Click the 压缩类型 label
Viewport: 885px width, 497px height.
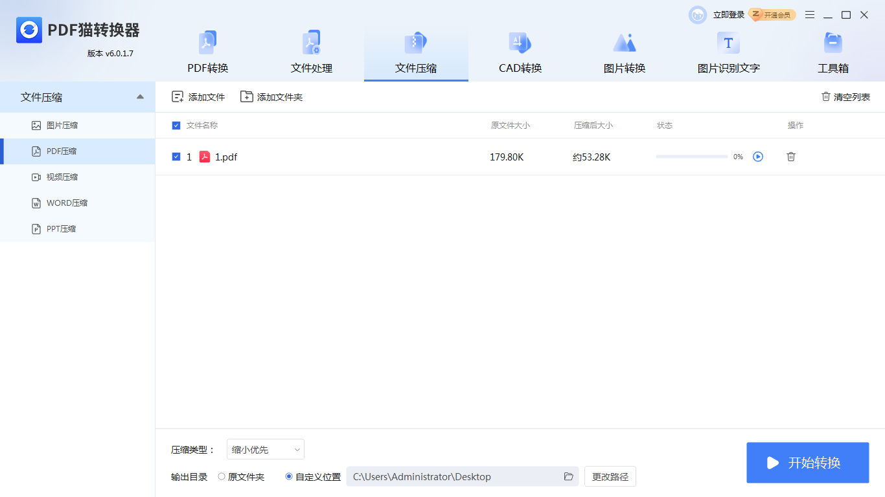[x=192, y=450]
